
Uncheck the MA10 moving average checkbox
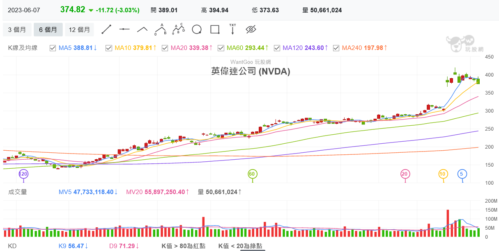(109, 48)
